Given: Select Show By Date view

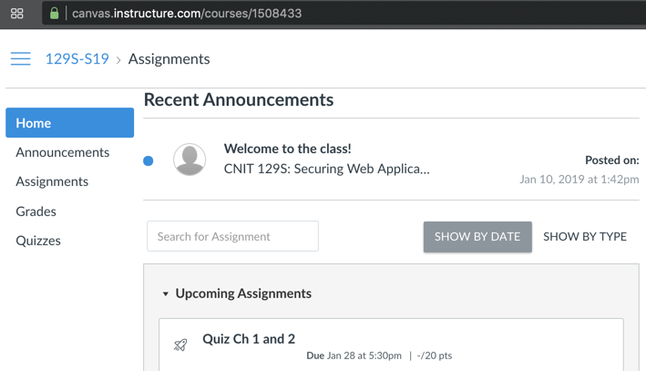Looking at the screenshot, I should [x=477, y=236].
